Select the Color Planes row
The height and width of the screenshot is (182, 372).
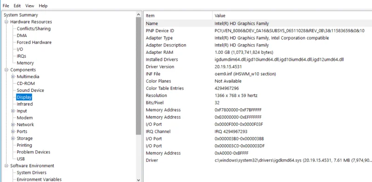(x=258, y=81)
